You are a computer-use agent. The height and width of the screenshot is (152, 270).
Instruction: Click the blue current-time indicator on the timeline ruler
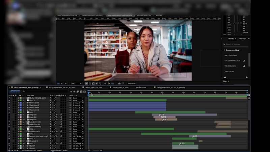point(89,93)
